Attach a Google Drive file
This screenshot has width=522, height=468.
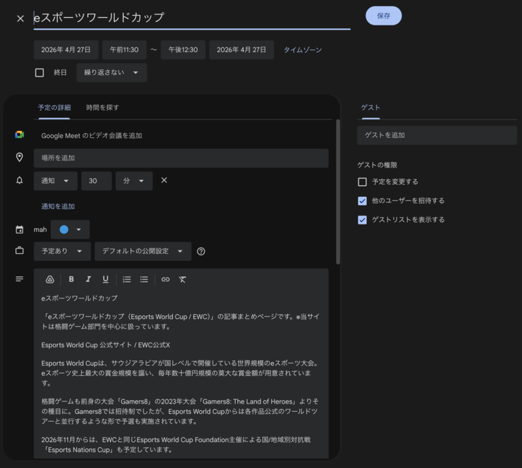coord(50,279)
